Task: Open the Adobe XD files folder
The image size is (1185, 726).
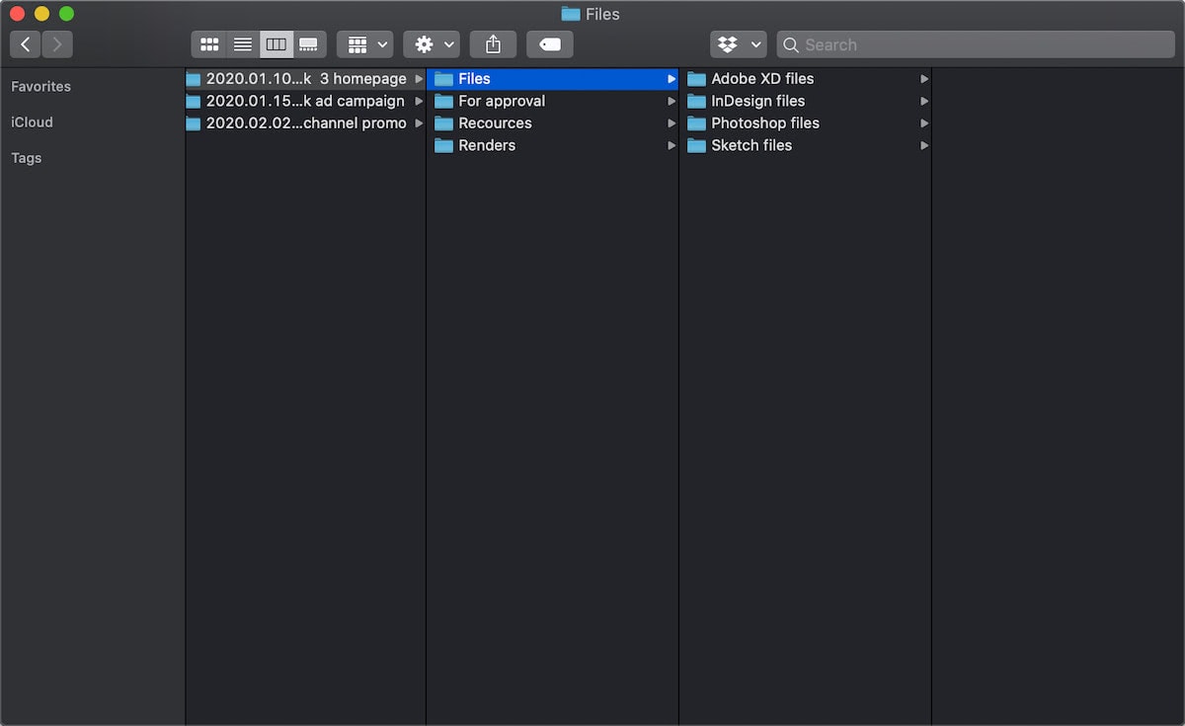Action: pos(806,79)
